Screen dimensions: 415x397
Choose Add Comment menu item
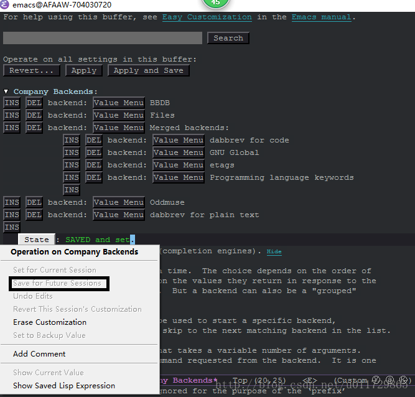click(x=39, y=354)
